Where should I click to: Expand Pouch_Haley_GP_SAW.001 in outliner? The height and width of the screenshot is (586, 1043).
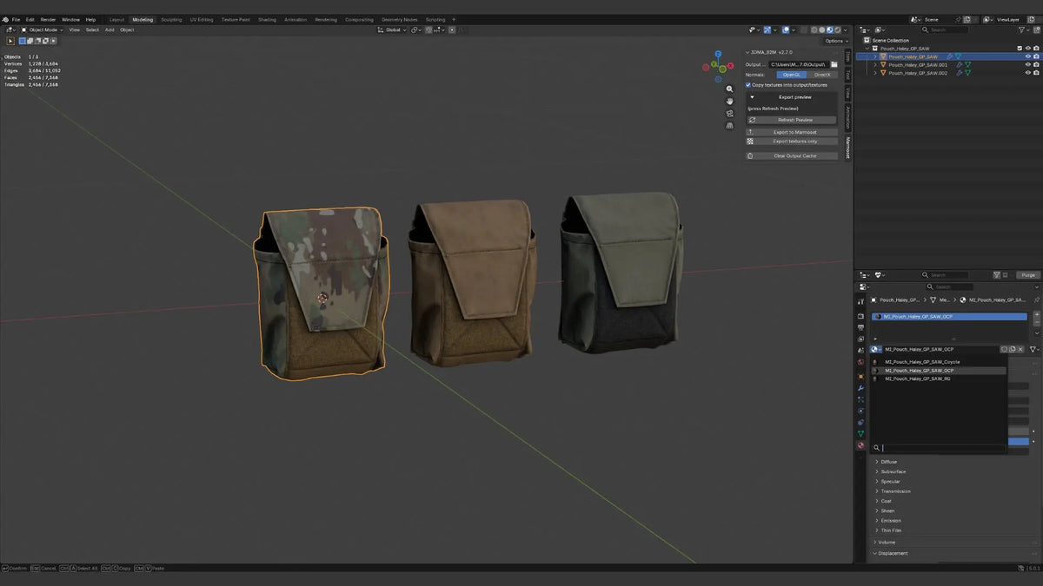coord(875,65)
